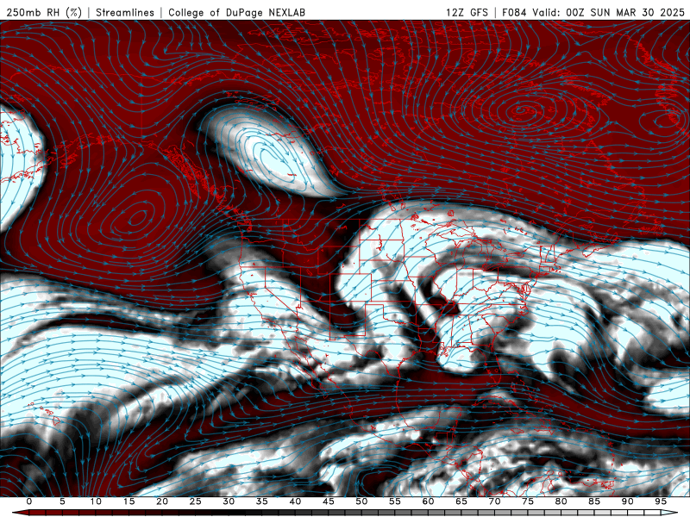Click the "50" value on the color scale
The image size is (690, 517).
361,501
